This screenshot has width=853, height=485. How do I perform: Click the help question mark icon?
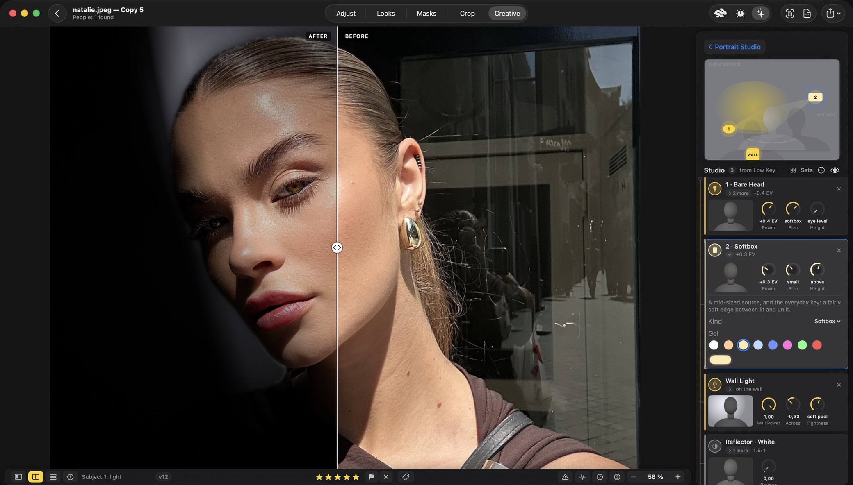click(600, 477)
